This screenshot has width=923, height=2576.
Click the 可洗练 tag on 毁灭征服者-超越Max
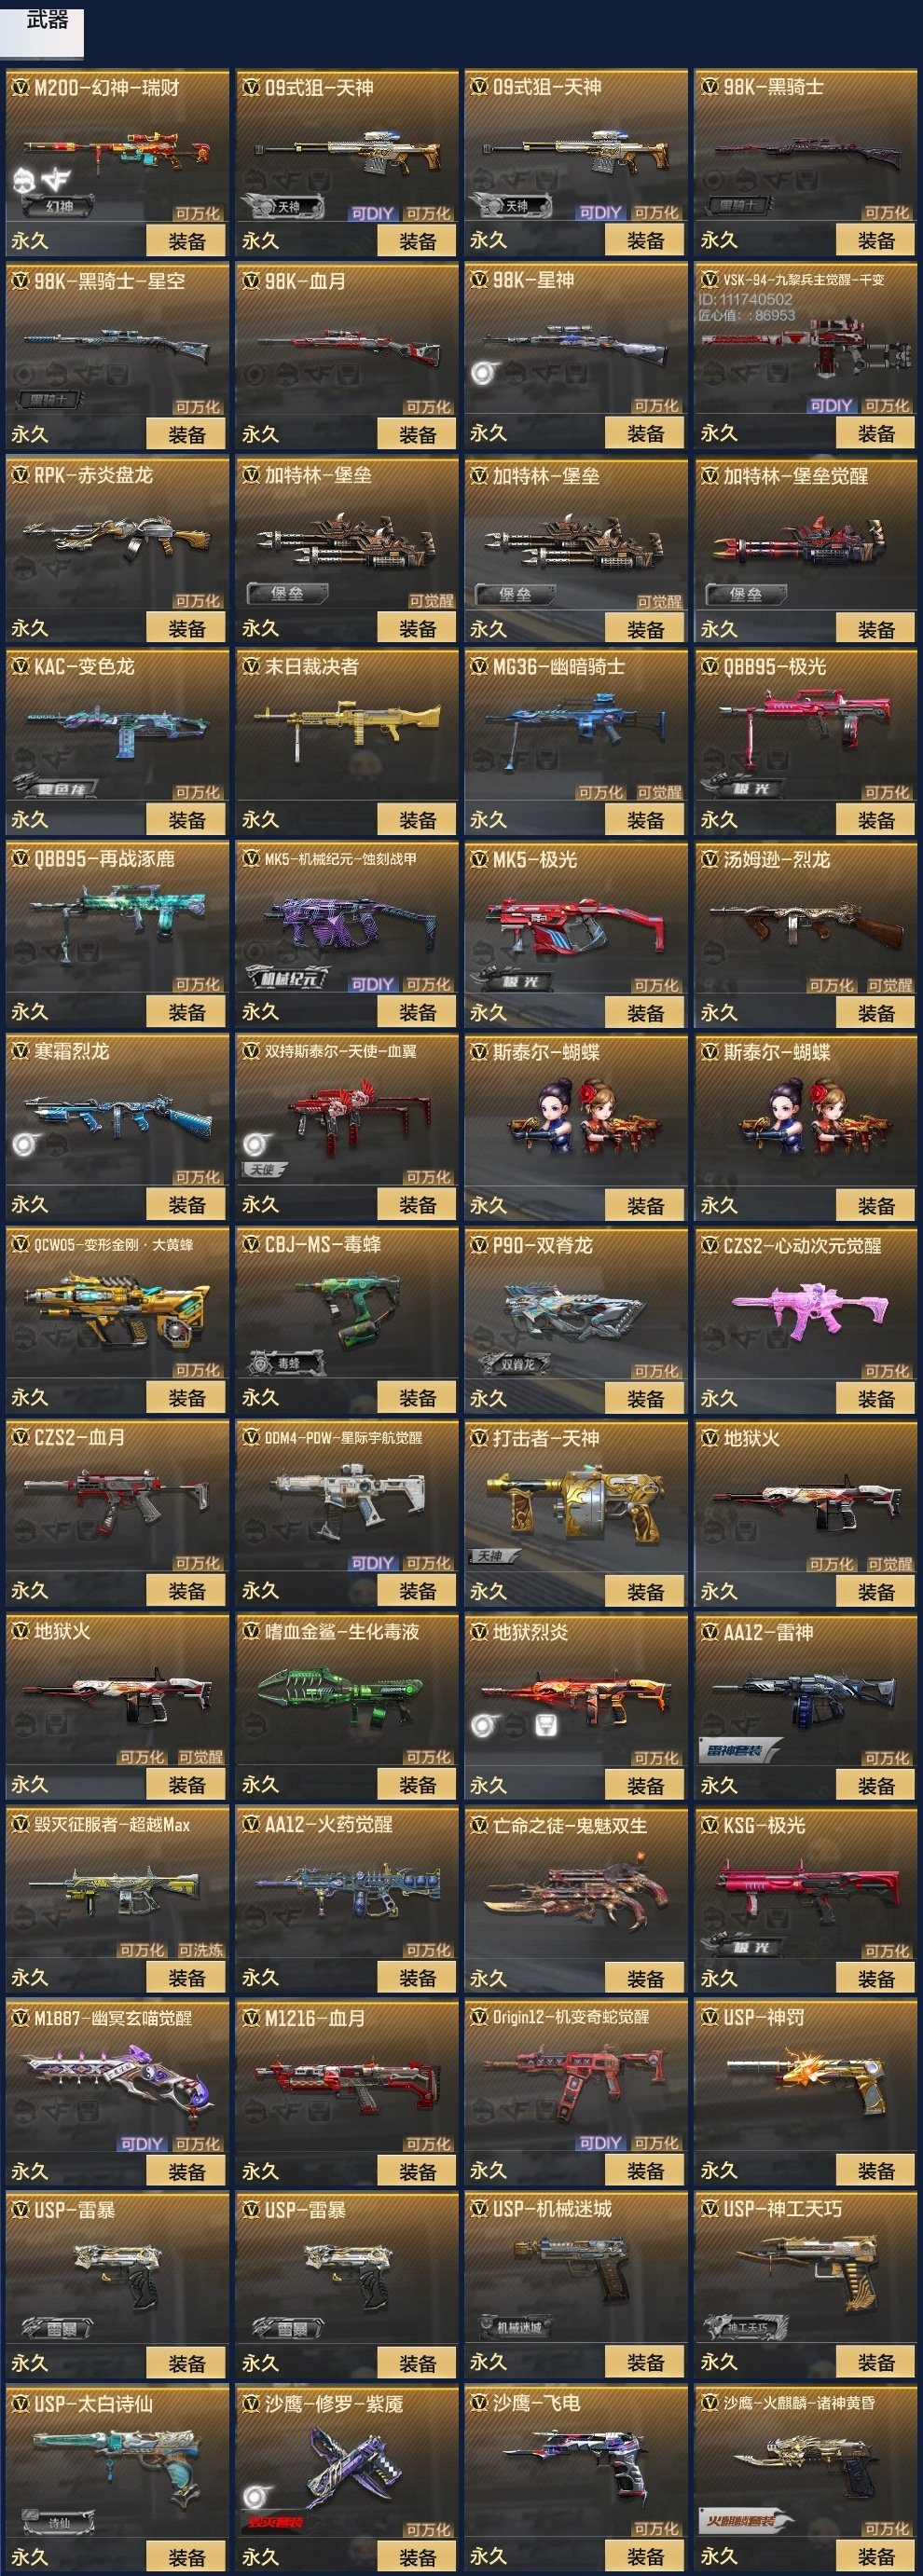201,1949
